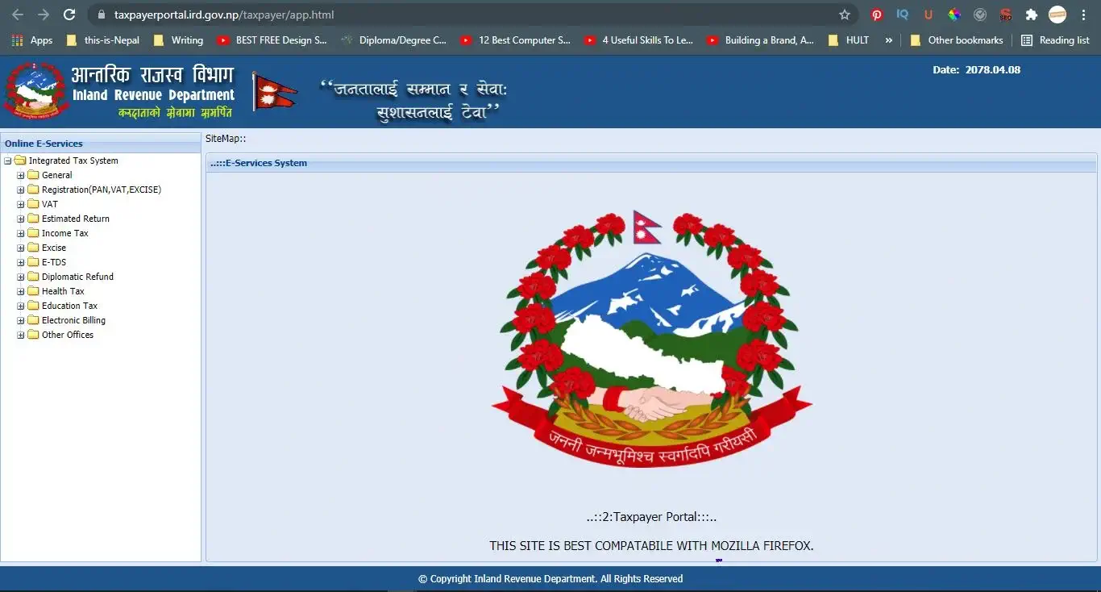Open the HULT bookmark folder
Screen dimensions: 1101x592
(849, 40)
